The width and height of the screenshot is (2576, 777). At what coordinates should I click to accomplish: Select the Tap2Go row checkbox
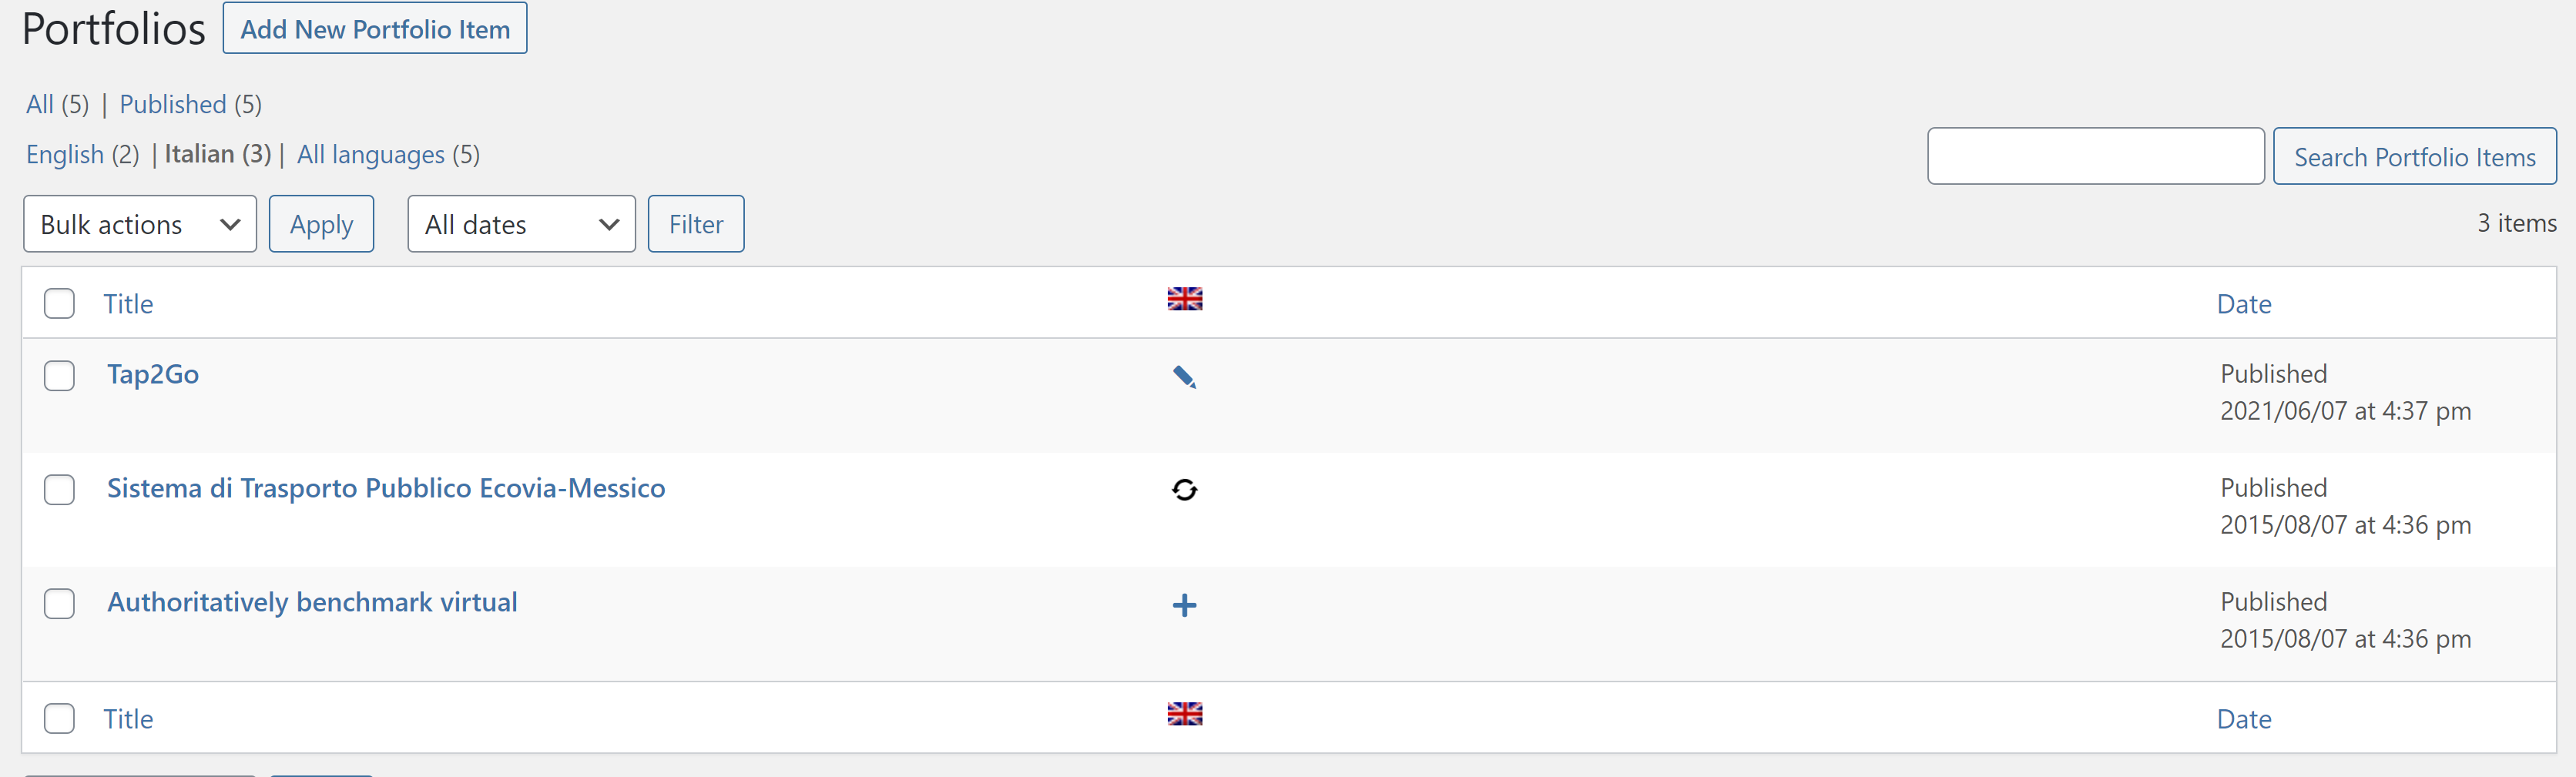pos(59,376)
